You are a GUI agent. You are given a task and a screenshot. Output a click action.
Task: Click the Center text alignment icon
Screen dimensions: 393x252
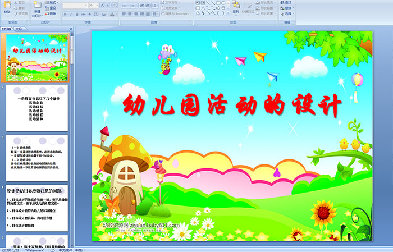pyautogui.click(x=130, y=14)
